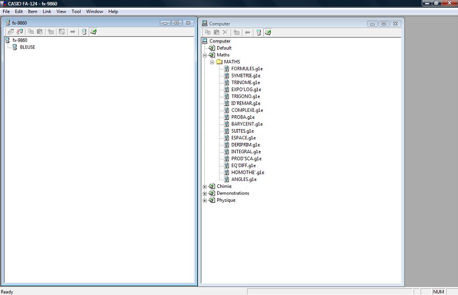The width and height of the screenshot is (458, 295).
Task: Click New Folder icon in fx-9860 toolbar
Action: coord(51,32)
